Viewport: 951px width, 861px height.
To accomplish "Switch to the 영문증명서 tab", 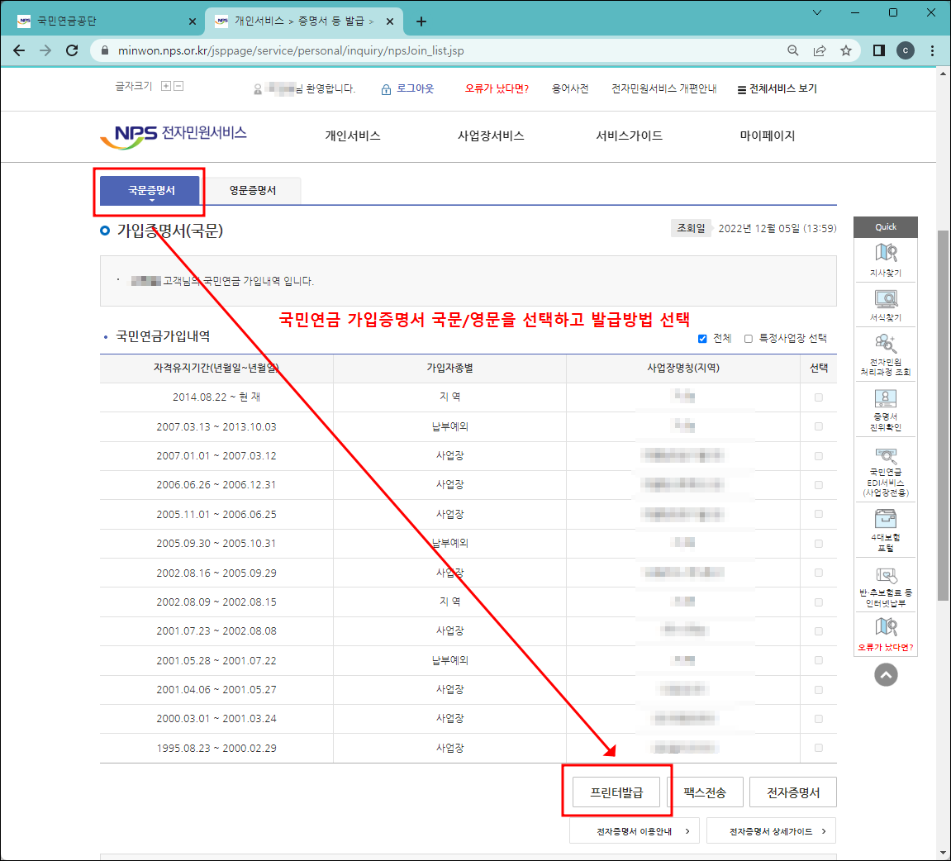I will (253, 190).
